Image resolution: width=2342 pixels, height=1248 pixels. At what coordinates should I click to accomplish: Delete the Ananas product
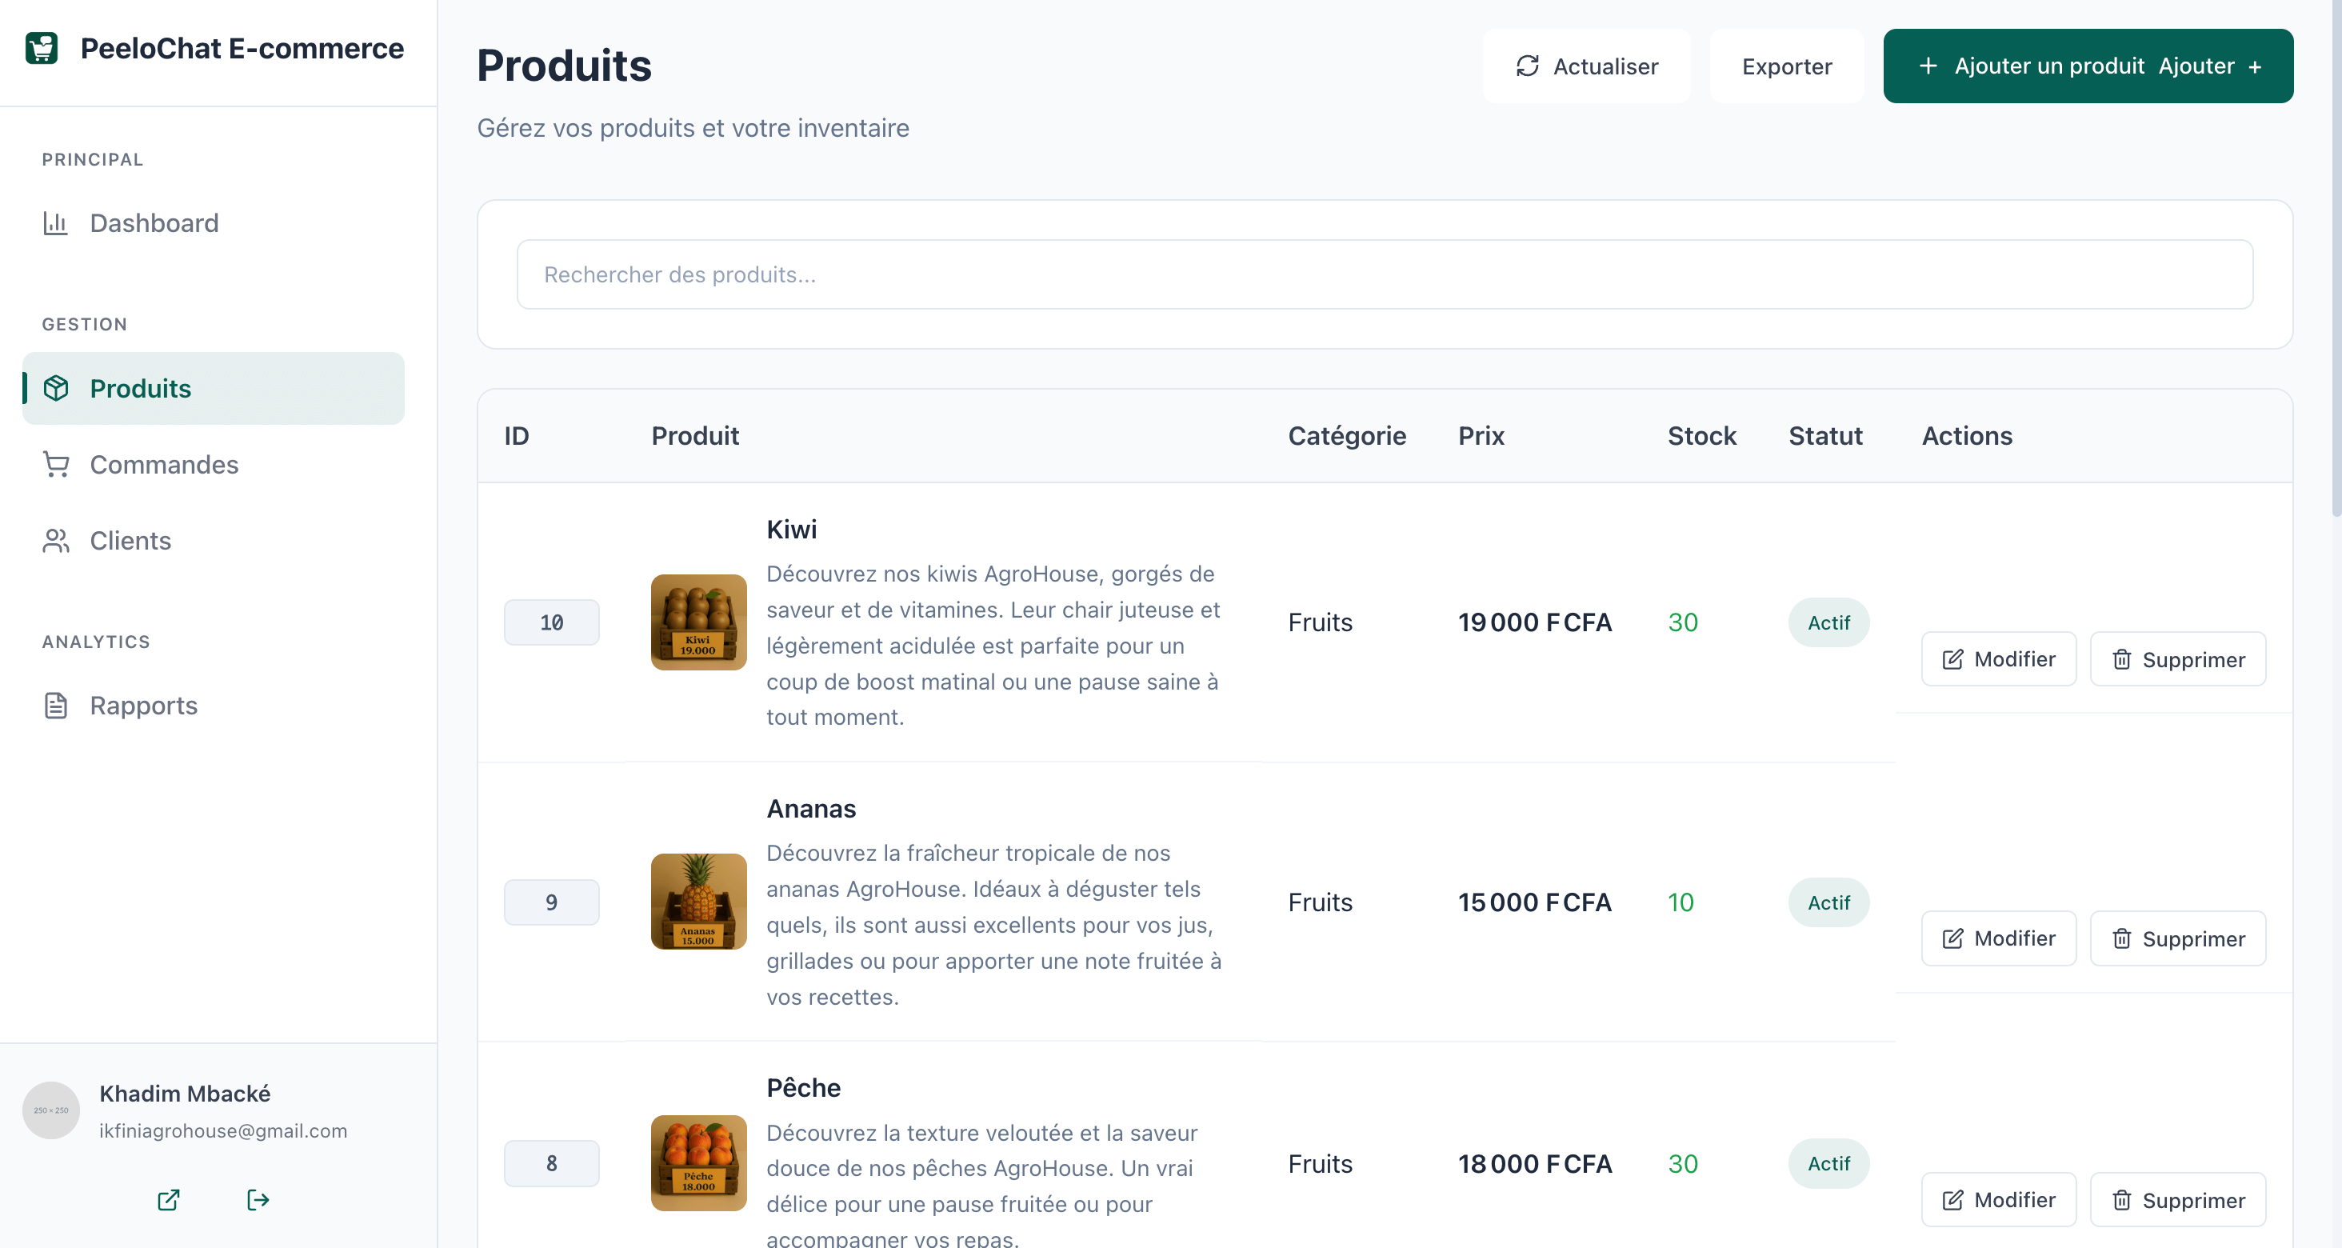tap(2177, 938)
